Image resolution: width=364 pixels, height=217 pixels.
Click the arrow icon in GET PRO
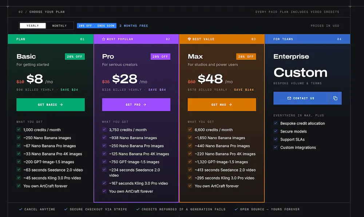coord(145,105)
